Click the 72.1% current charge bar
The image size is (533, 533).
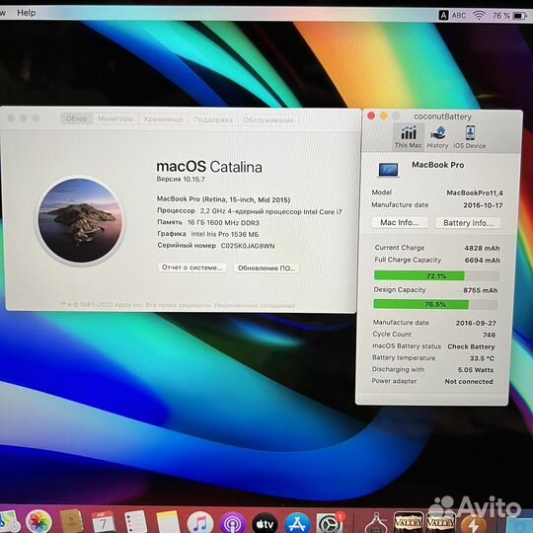click(x=436, y=275)
